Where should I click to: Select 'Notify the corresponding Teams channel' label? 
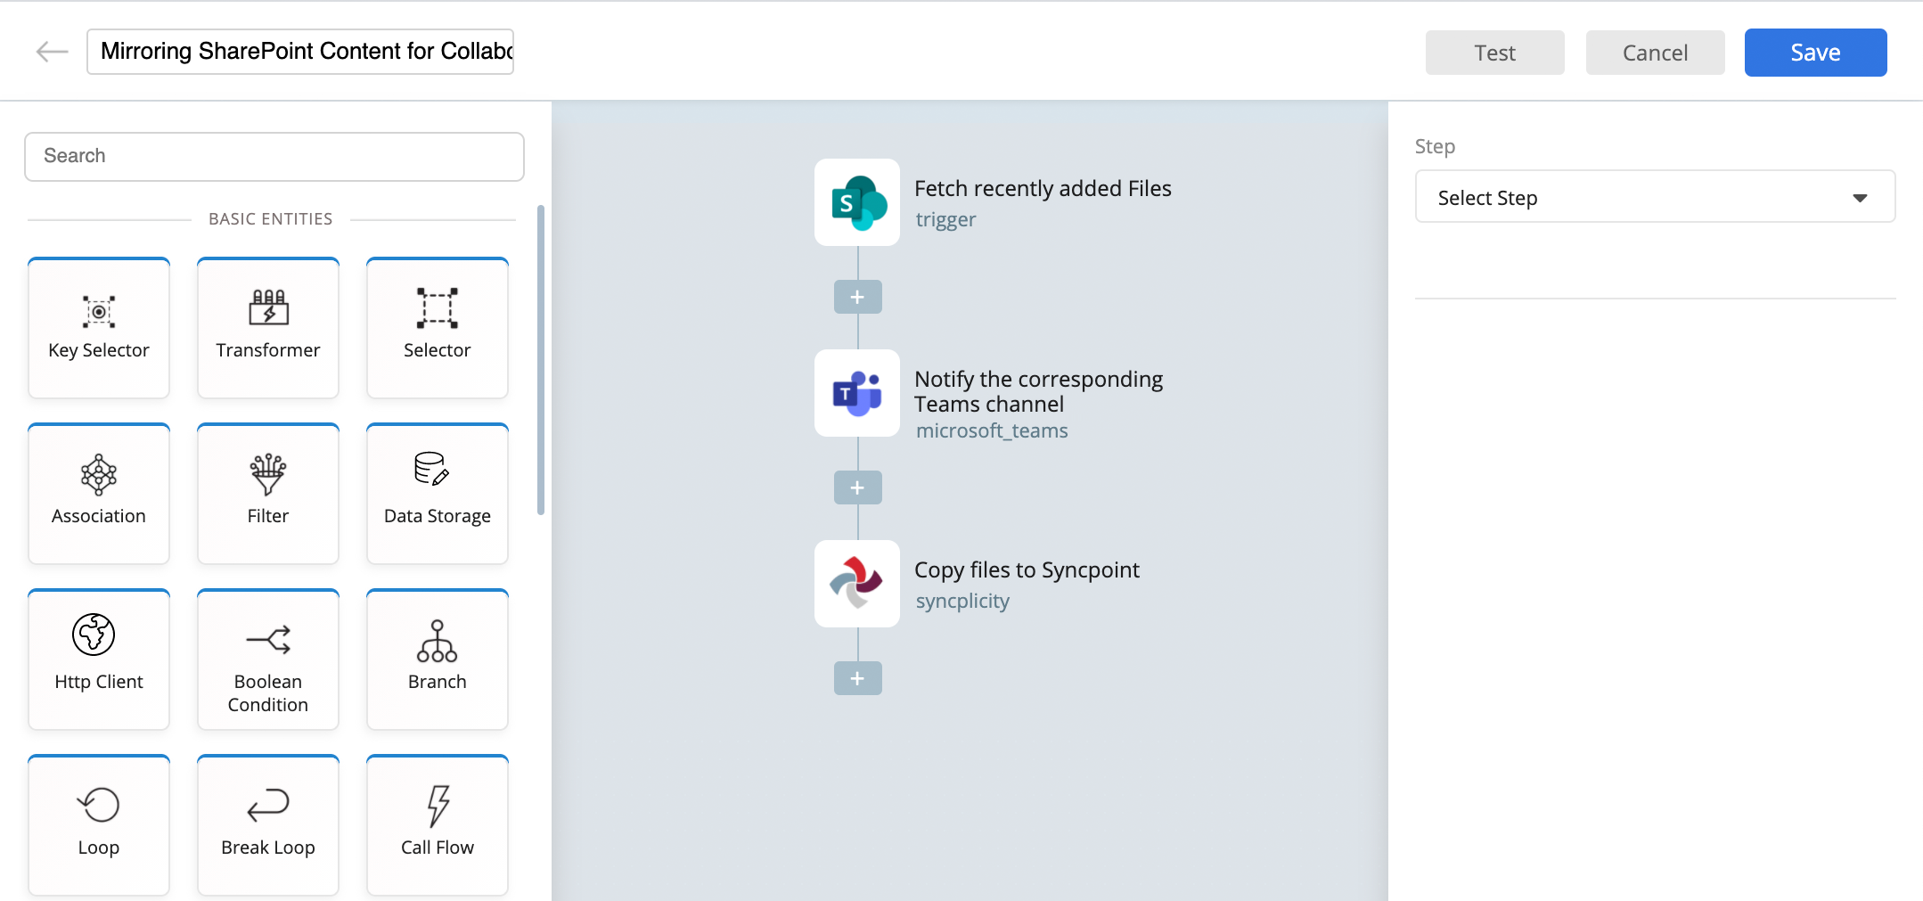(1038, 391)
